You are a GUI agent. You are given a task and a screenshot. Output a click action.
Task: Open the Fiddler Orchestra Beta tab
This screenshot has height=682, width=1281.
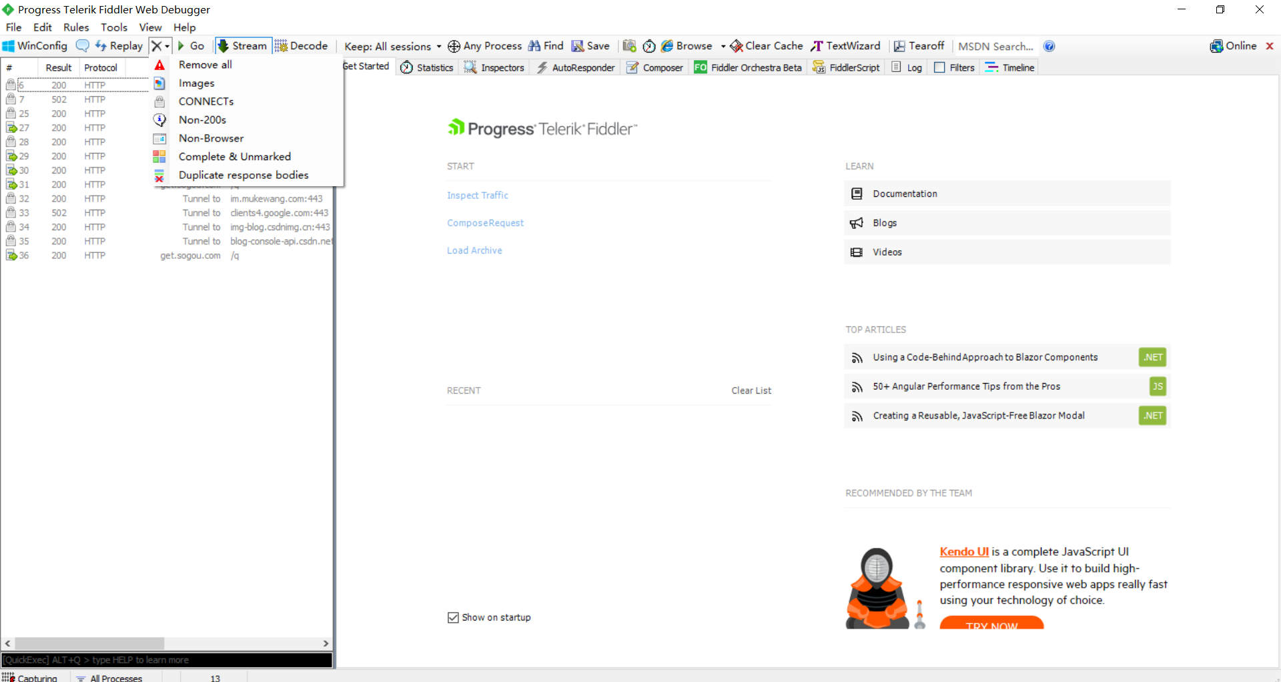point(748,67)
